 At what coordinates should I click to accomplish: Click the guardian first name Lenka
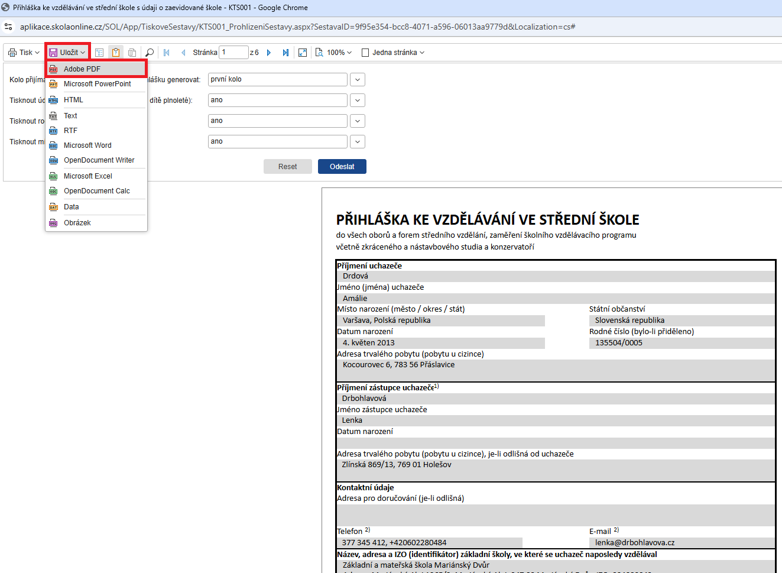click(352, 420)
